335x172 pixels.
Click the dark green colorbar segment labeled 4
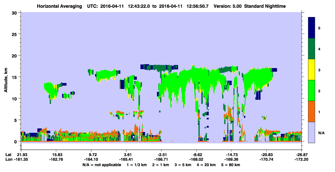312,49
